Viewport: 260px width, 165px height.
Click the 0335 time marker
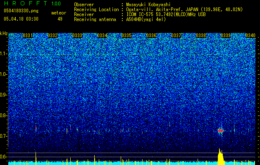click(126, 35)
